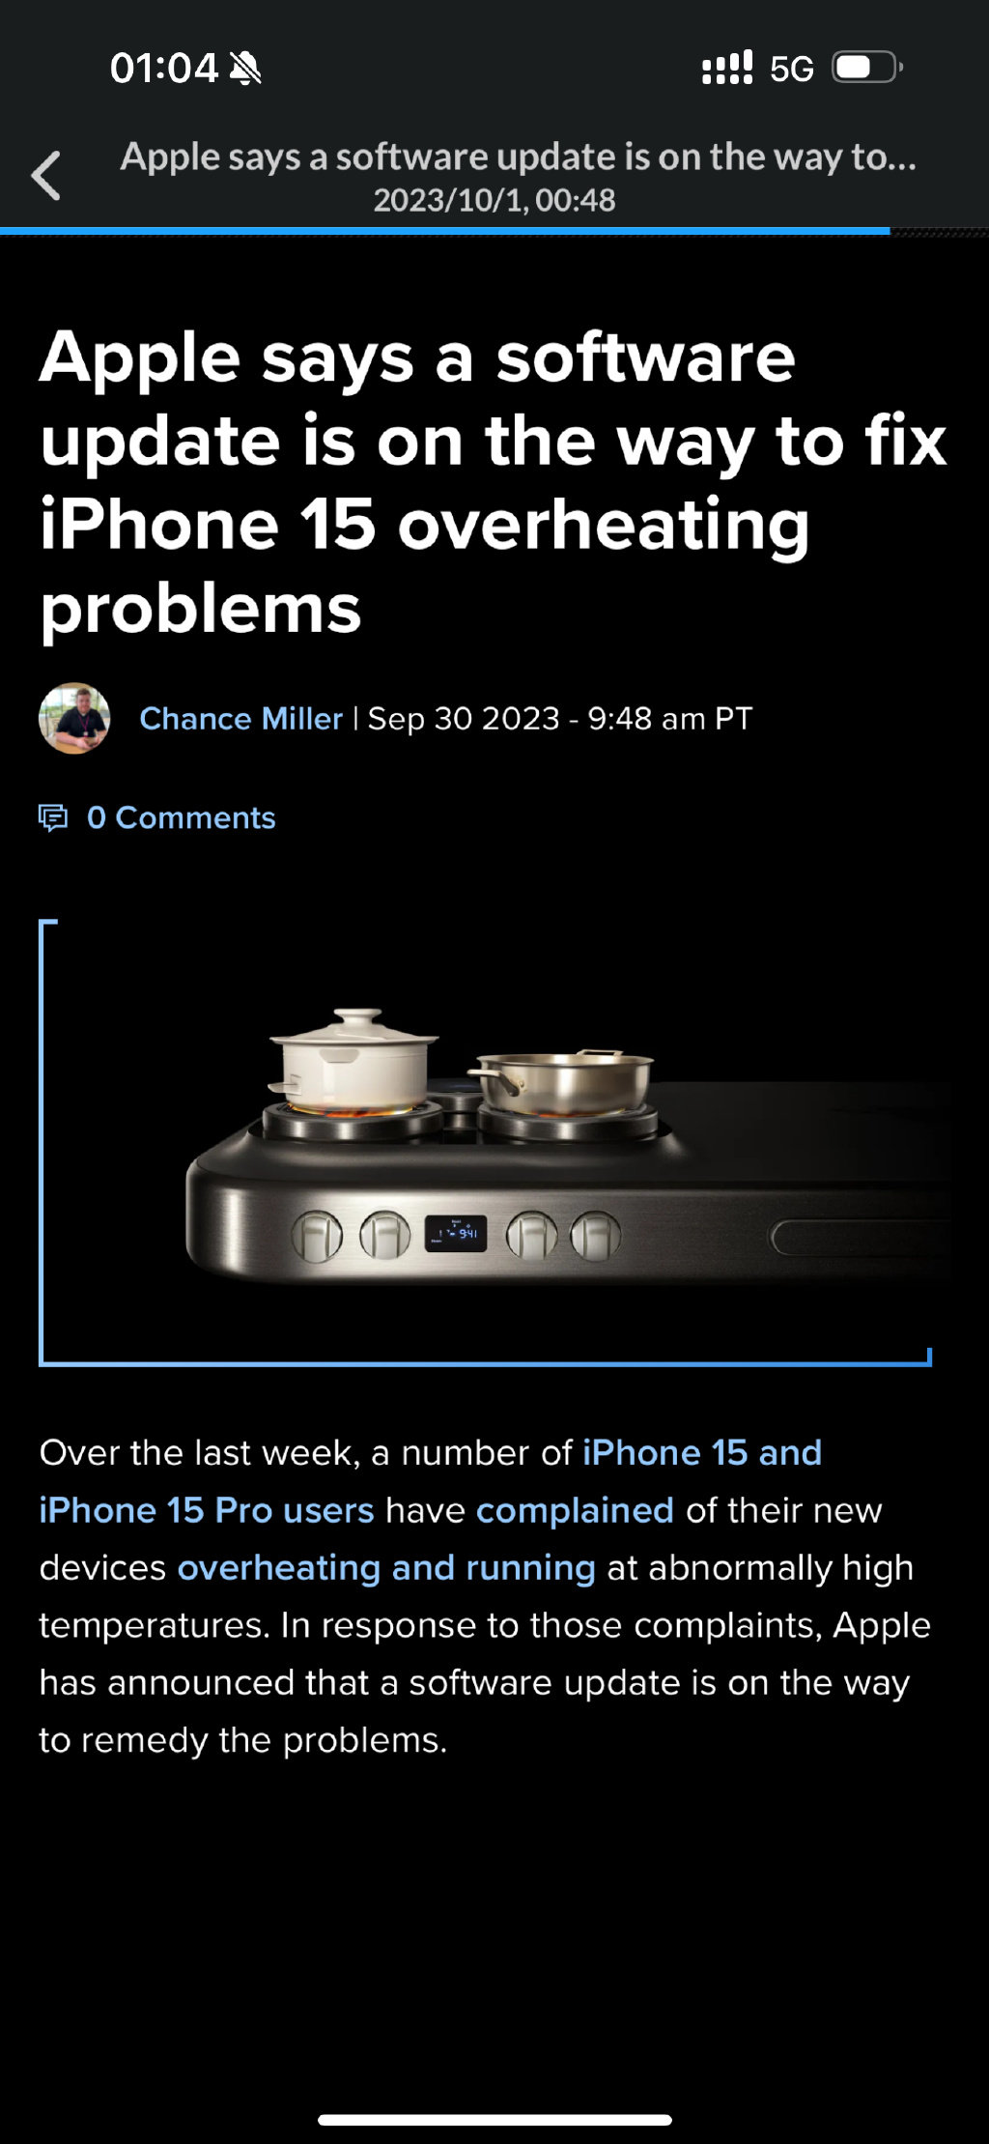989x2144 pixels.
Task: Follow the "iPhone 15 Pro users" link
Action: coord(207,1510)
